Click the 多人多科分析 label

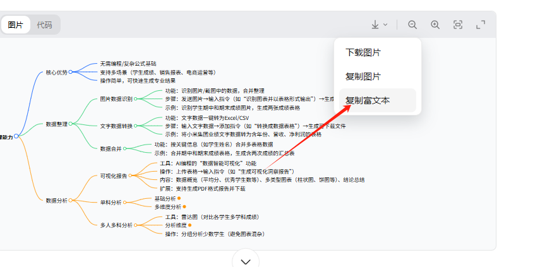[x=116, y=225]
